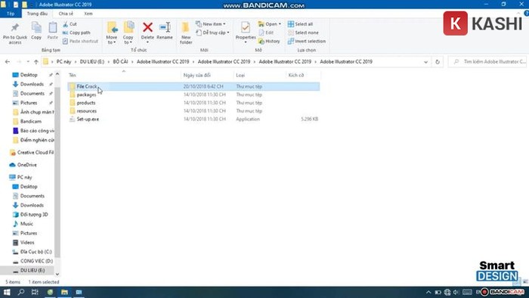Click the Rename icon
The height and width of the screenshot is (298, 529).
tap(165, 28)
